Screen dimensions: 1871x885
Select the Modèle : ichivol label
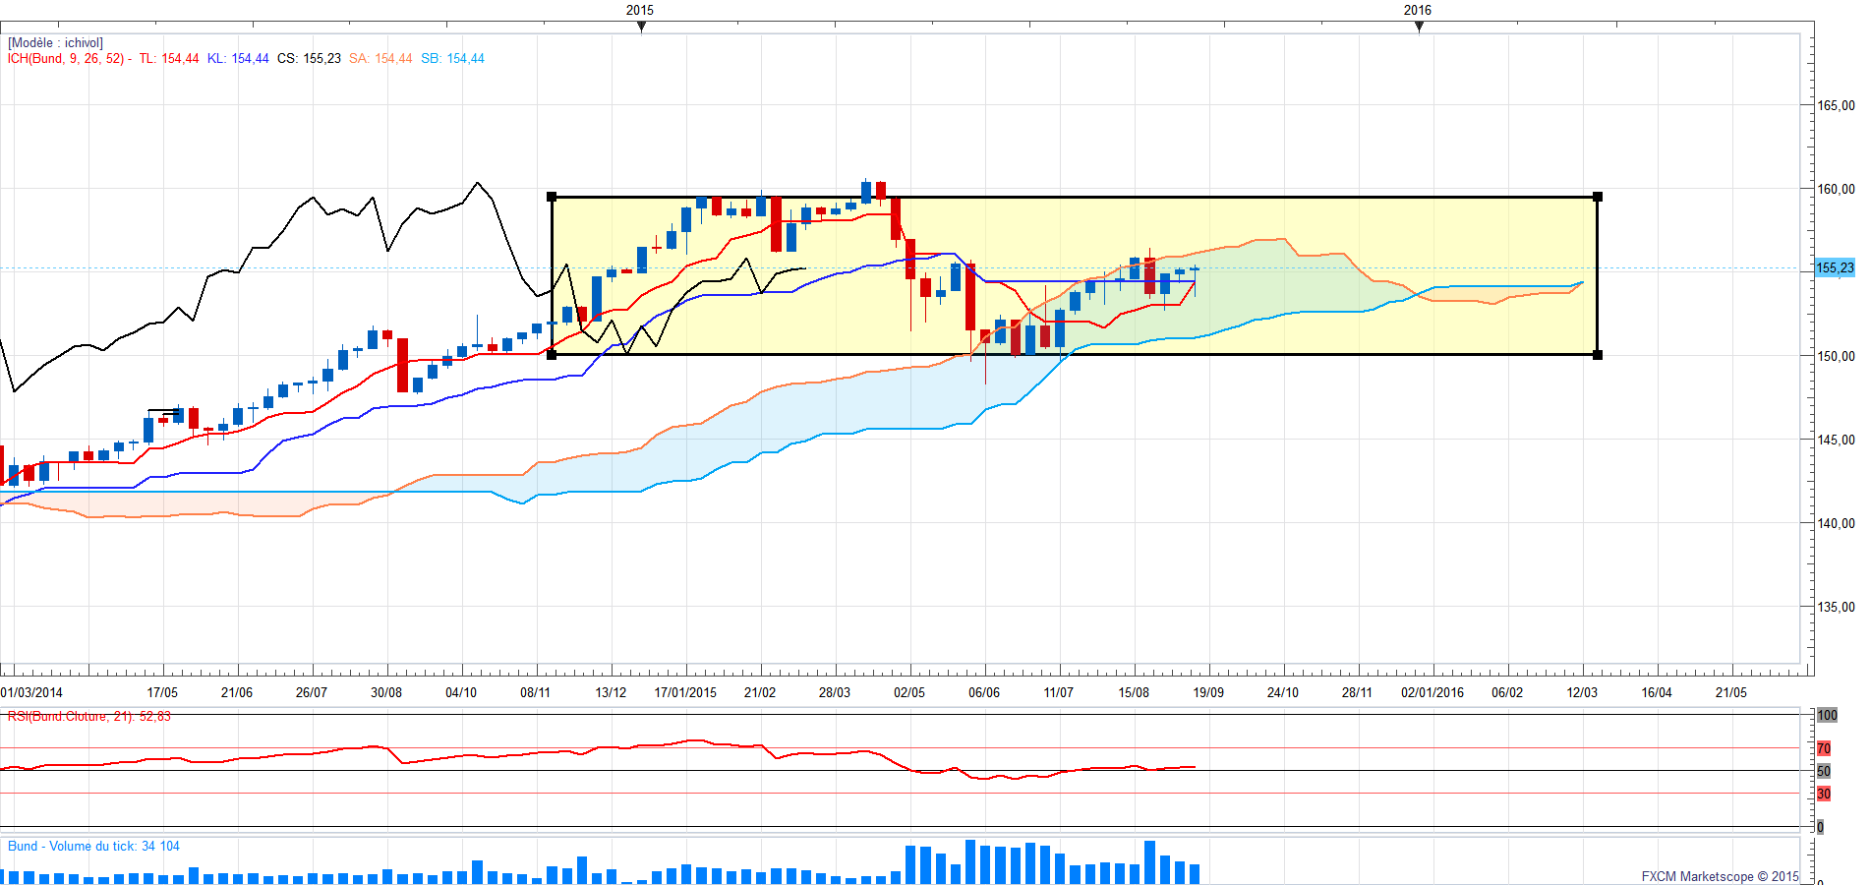click(x=55, y=43)
